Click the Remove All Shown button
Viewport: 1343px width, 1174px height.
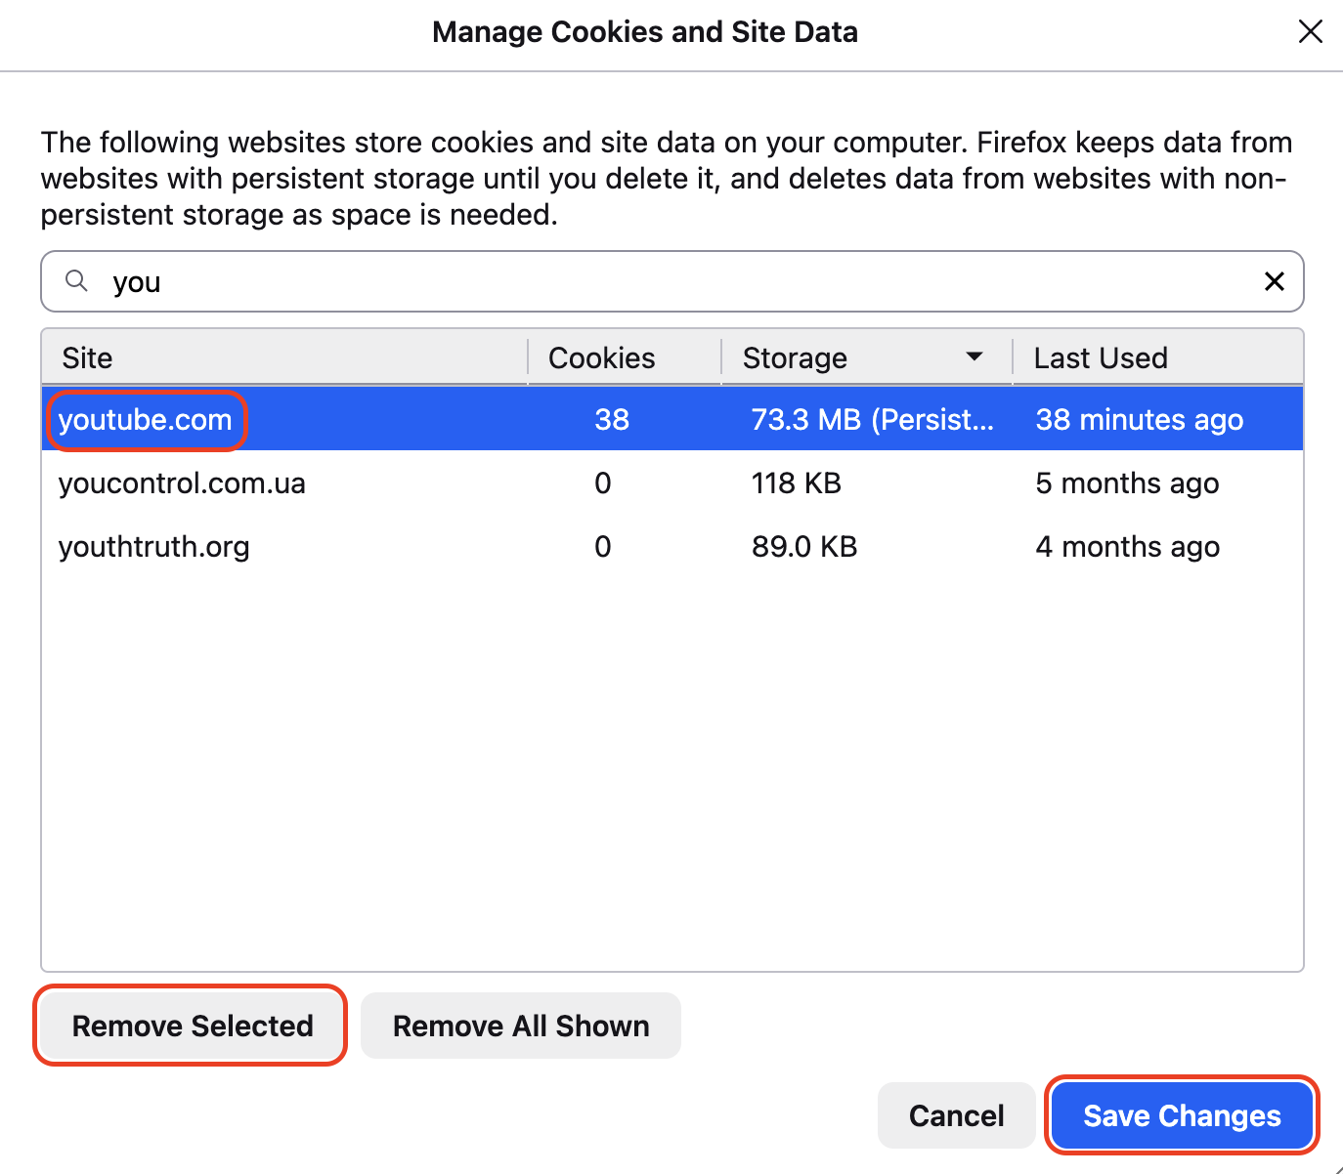521,1026
